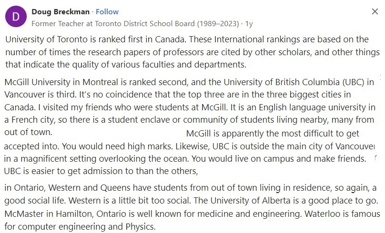
Task: Follow Doug Breckman
Action: pos(107,12)
